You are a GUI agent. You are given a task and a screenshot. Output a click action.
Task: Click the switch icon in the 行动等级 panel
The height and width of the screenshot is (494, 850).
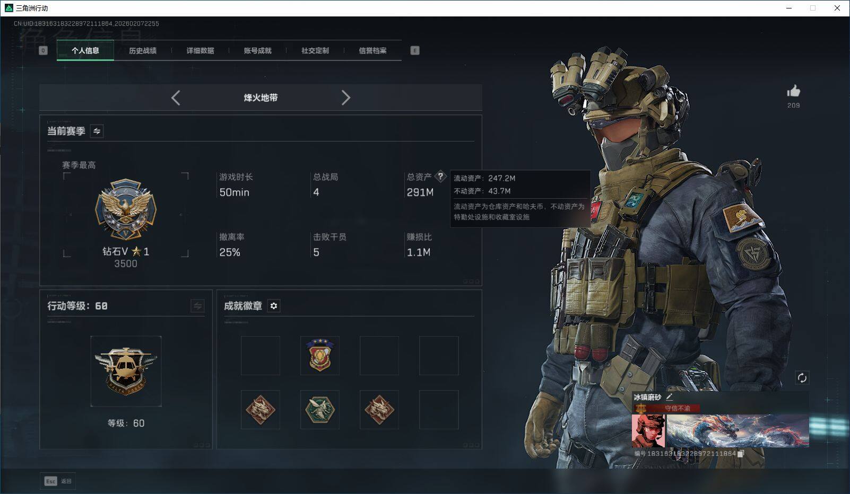pyautogui.click(x=196, y=306)
